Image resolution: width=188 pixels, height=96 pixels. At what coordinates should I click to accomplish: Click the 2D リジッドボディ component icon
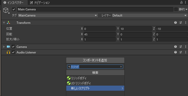tap(69, 83)
